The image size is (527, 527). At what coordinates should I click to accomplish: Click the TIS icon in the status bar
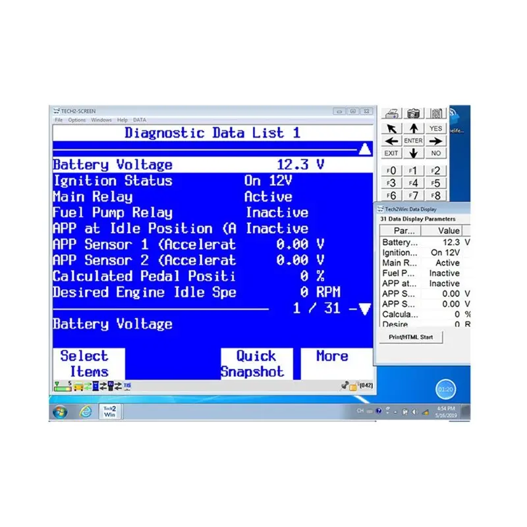[126, 385]
